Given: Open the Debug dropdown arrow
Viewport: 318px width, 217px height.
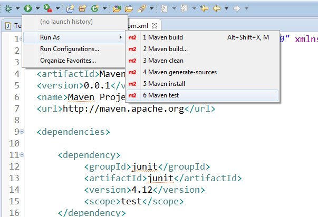Looking at the screenshot, I should tap(16, 9).
